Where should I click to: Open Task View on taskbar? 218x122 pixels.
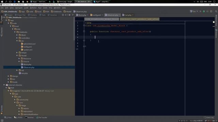10,2
